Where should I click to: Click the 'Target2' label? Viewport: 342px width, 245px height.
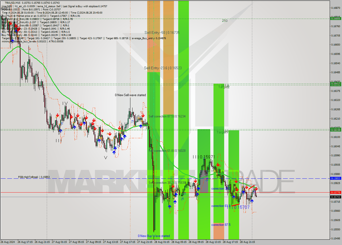coord(224,87)
